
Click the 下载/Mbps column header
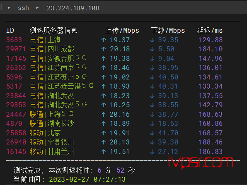168,30
